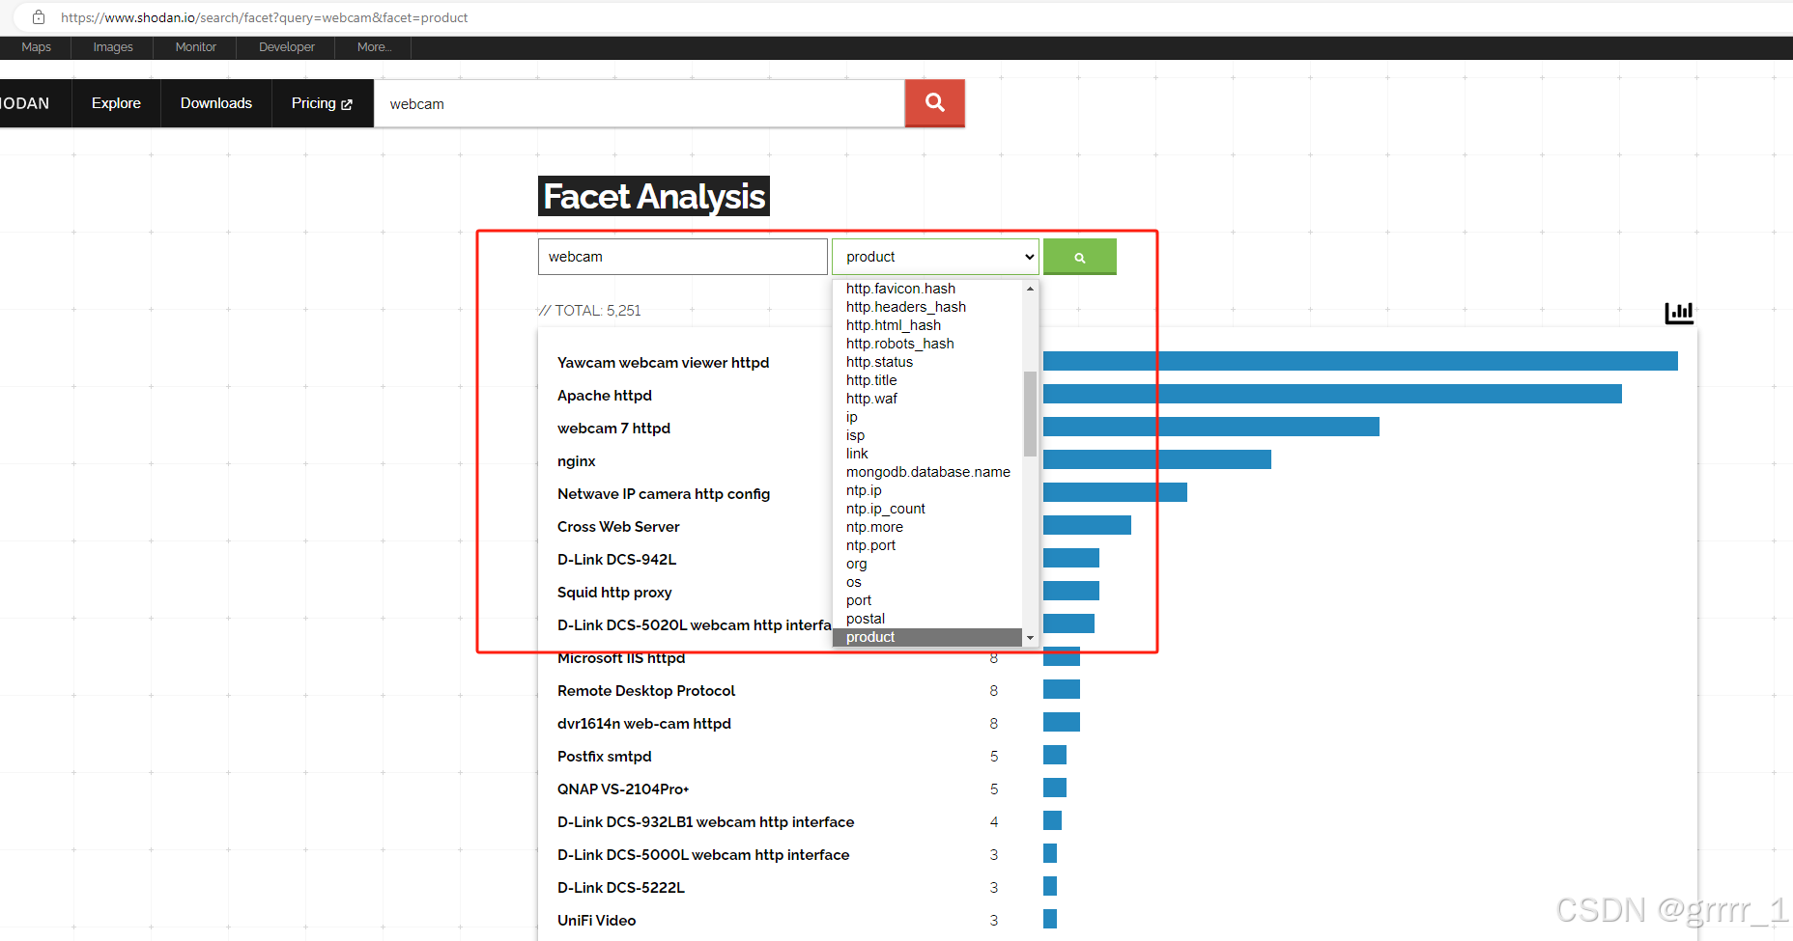Click the Pricing external link icon
Image resolution: width=1793 pixels, height=941 pixels.
coord(347,104)
